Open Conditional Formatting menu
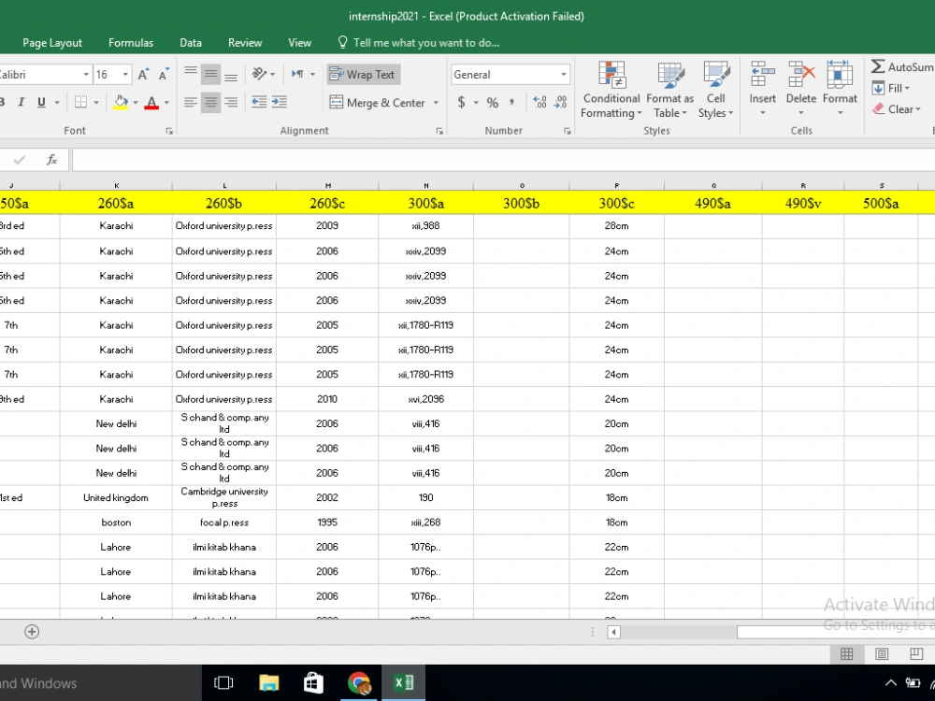 point(611,90)
